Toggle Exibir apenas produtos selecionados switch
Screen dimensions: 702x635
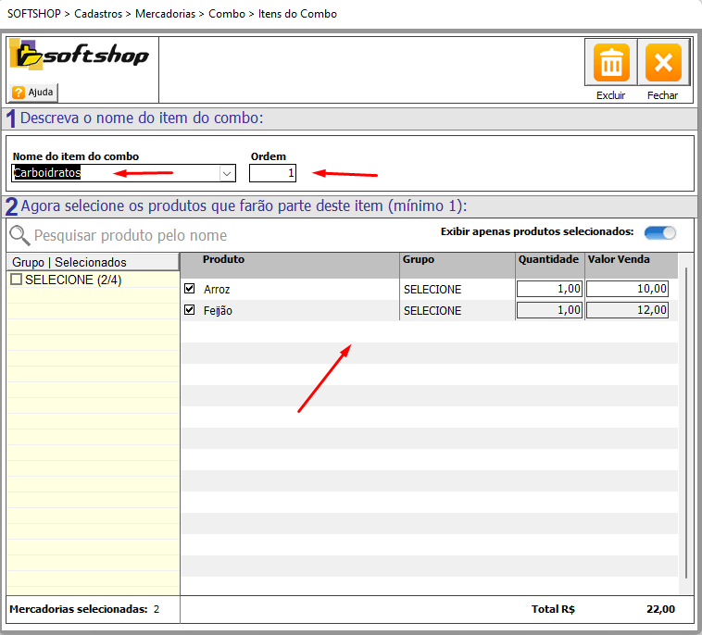661,233
